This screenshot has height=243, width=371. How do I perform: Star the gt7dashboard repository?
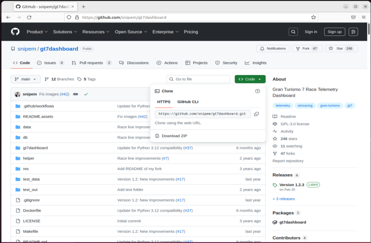[x=341, y=49]
